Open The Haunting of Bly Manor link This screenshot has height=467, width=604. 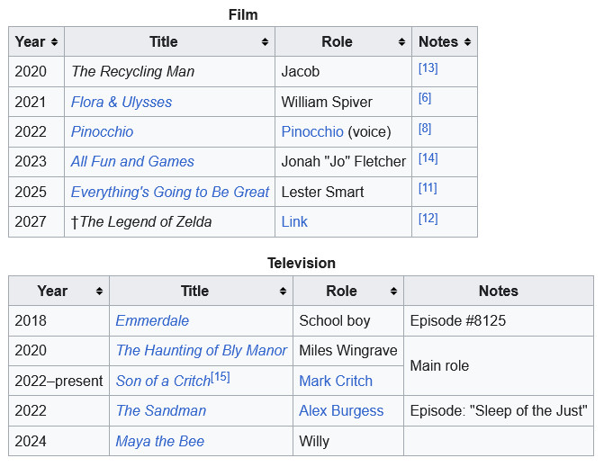point(202,350)
